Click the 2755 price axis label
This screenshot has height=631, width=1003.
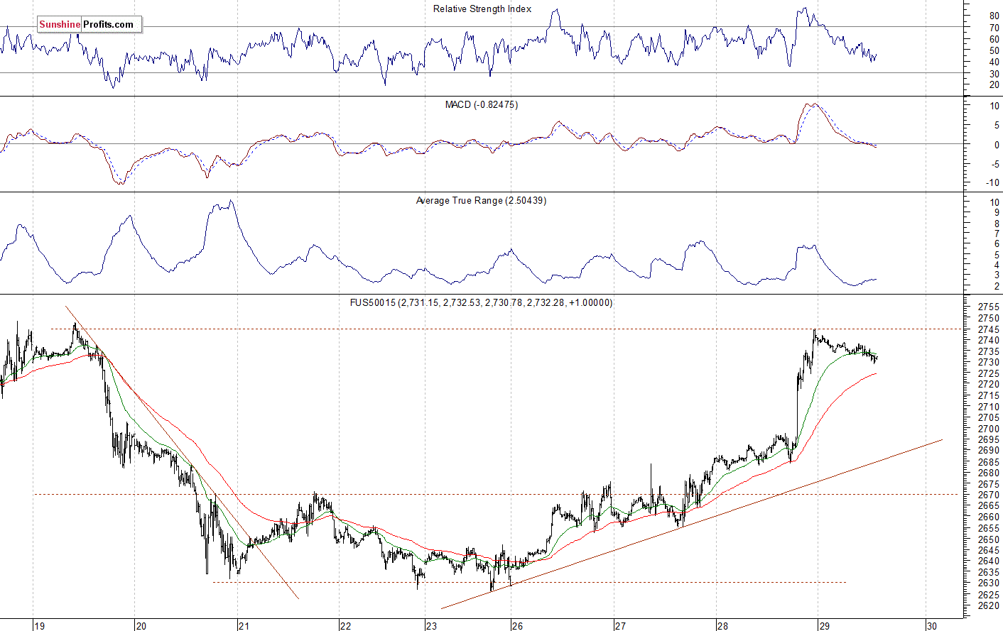[989, 307]
